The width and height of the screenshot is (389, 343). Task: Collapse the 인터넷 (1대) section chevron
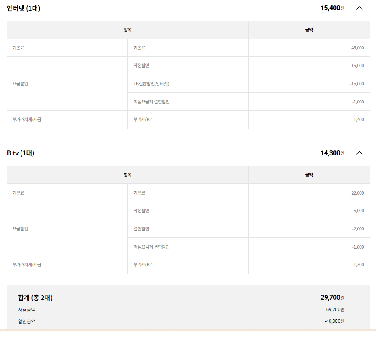[x=359, y=8]
